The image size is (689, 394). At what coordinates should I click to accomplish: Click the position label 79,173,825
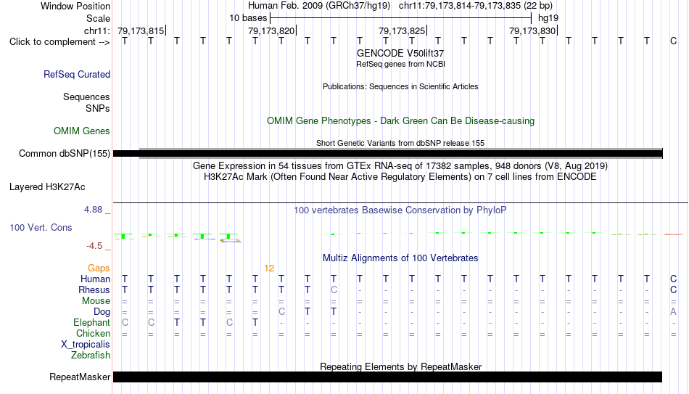(x=402, y=30)
